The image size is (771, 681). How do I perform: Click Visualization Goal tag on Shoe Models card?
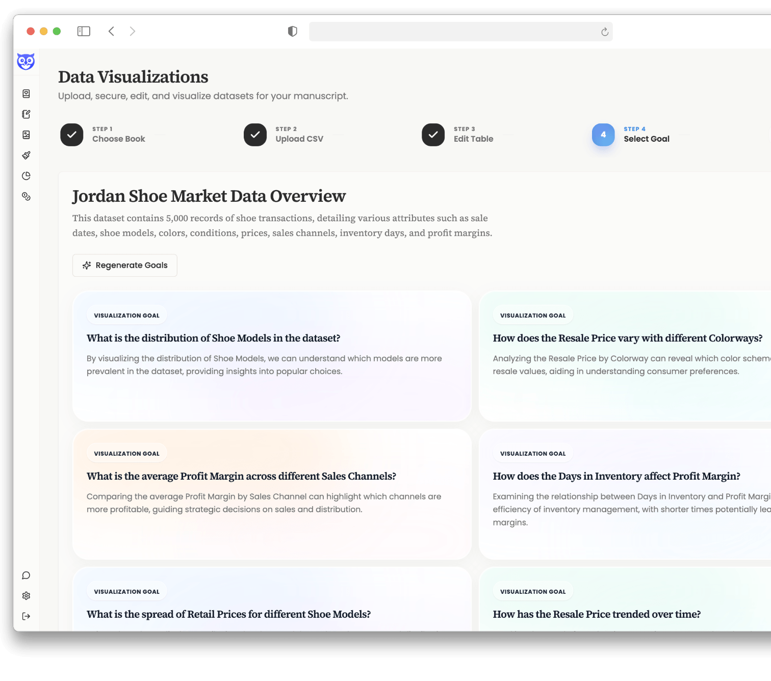point(126,316)
